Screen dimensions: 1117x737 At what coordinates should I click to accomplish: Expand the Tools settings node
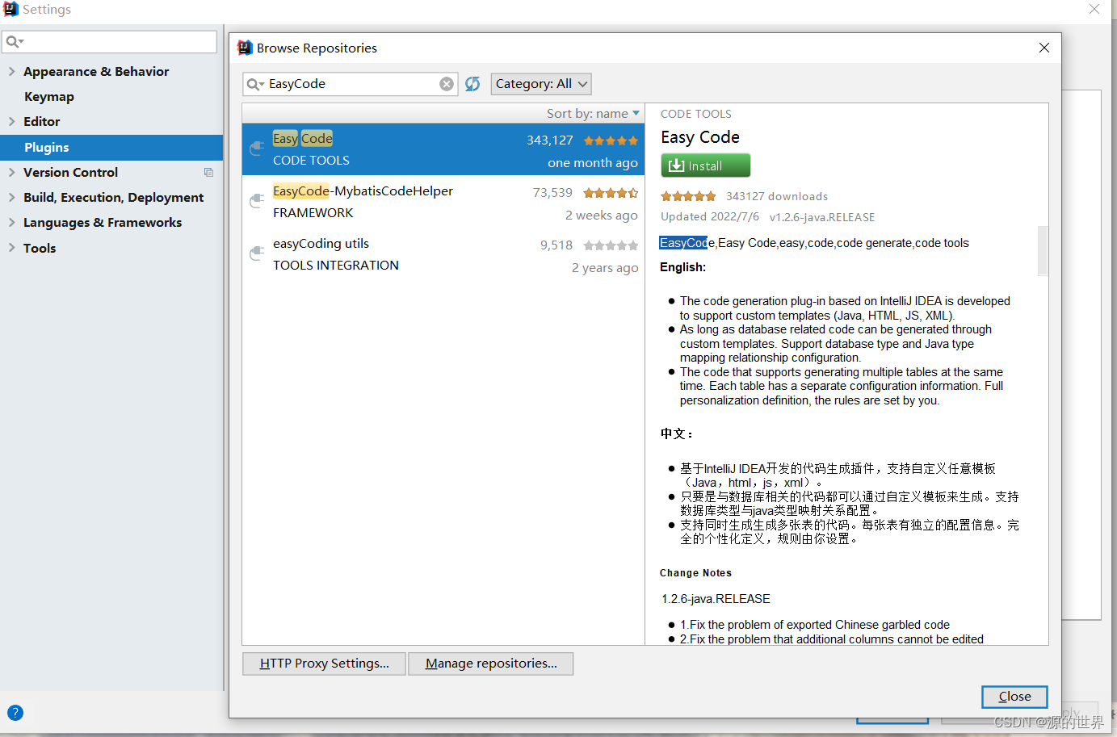point(11,248)
